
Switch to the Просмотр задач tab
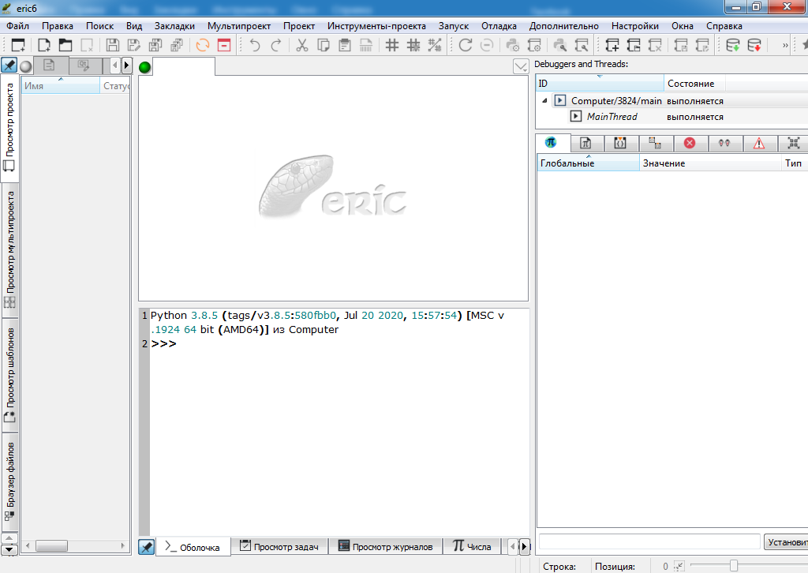281,546
